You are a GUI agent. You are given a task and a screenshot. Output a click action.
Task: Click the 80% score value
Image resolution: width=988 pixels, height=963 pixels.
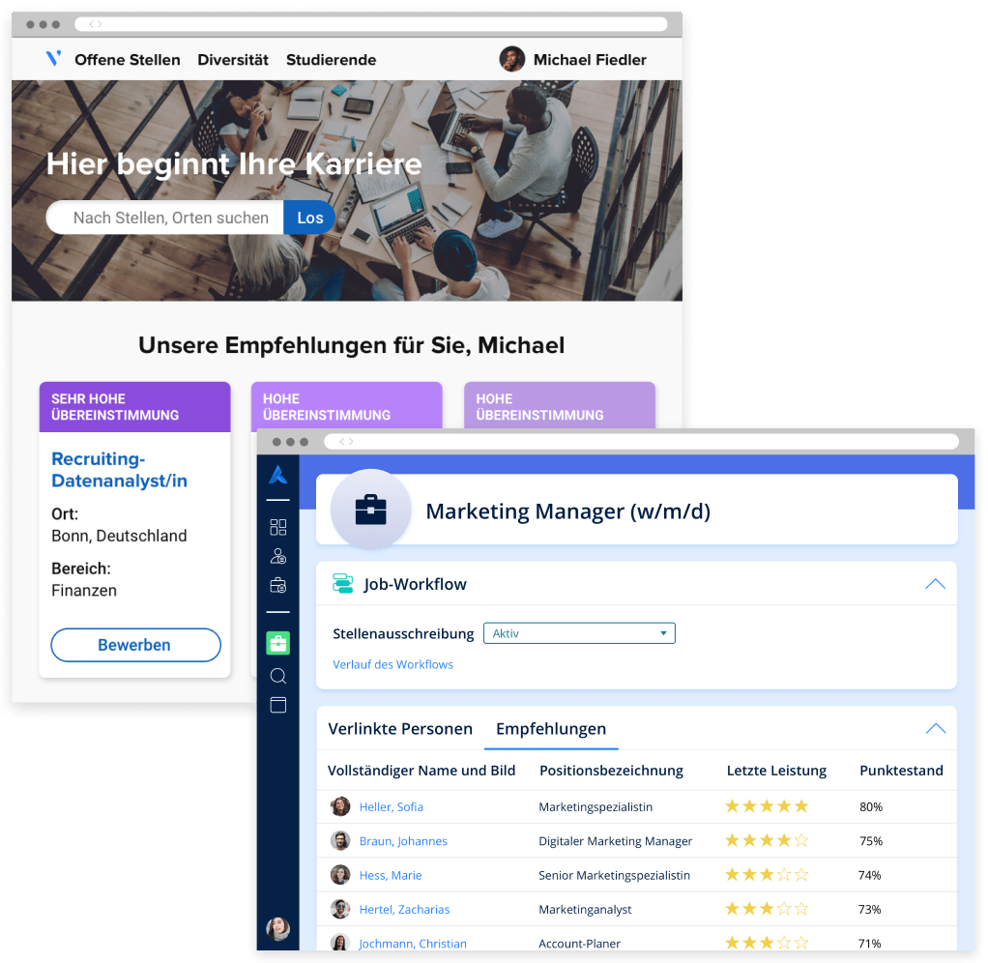871,806
